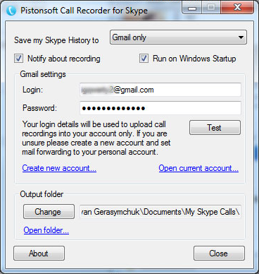
Task: Test the Gmail login details
Action: (215, 128)
